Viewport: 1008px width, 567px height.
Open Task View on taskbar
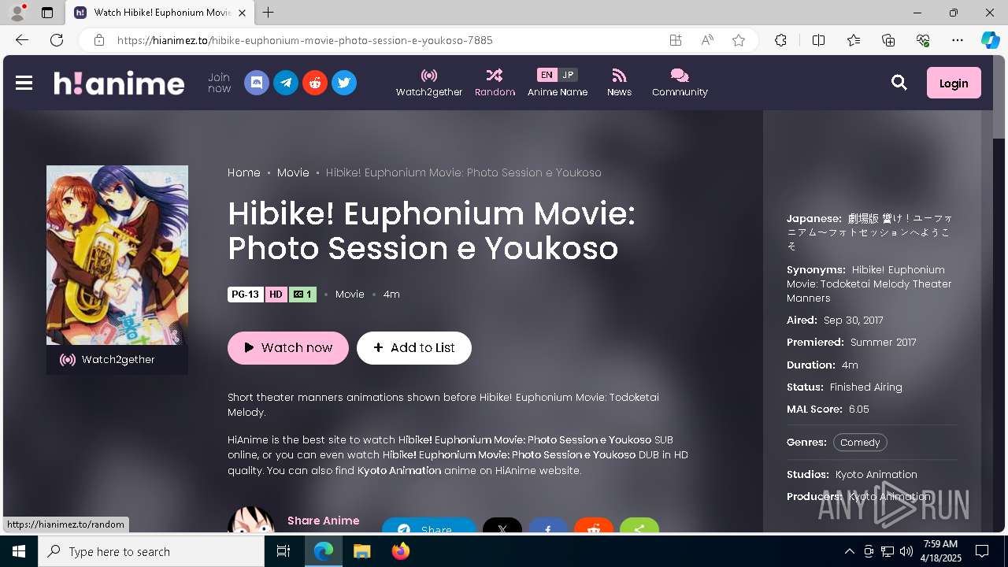pyautogui.click(x=284, y=551)
